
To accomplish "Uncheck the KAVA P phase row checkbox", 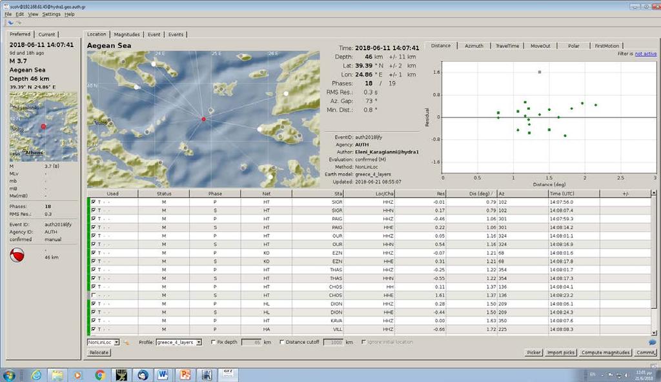I will pyautogui.click(x=94, y=321).
